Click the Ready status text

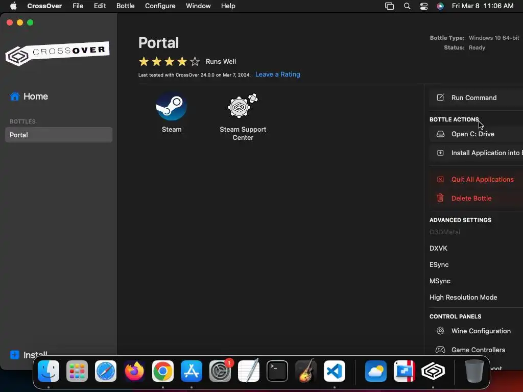477,47
